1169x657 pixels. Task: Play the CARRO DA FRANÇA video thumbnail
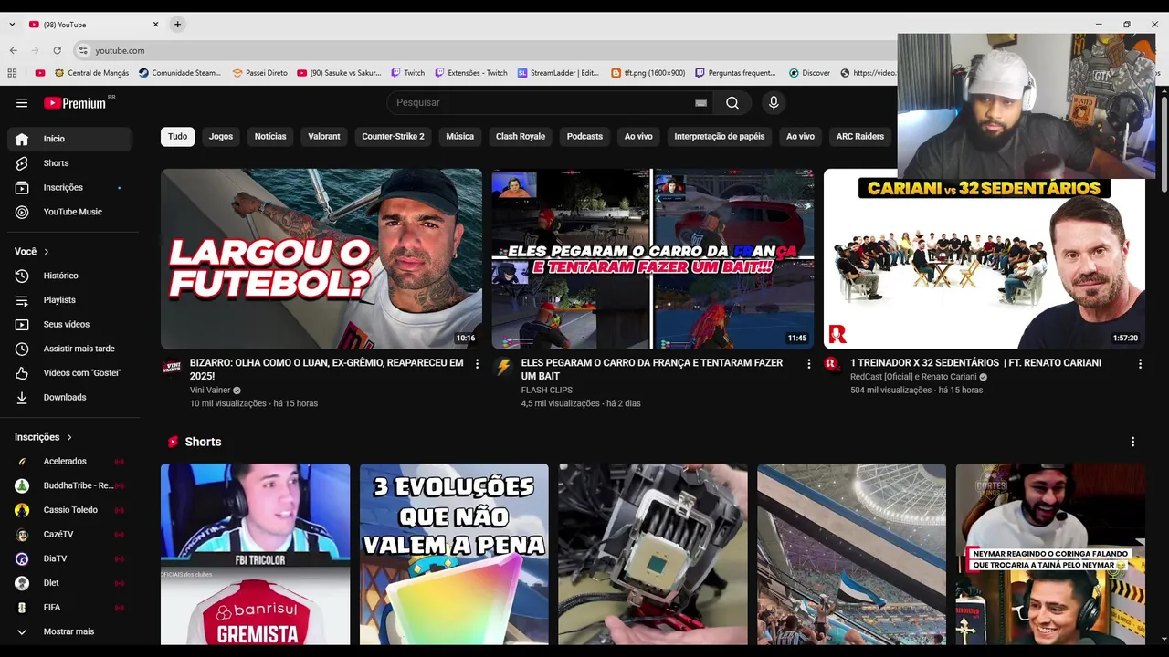(x=653, y=259)
